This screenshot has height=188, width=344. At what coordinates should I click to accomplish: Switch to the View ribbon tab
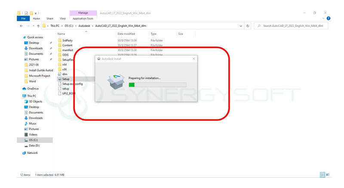tap(63, 18)
